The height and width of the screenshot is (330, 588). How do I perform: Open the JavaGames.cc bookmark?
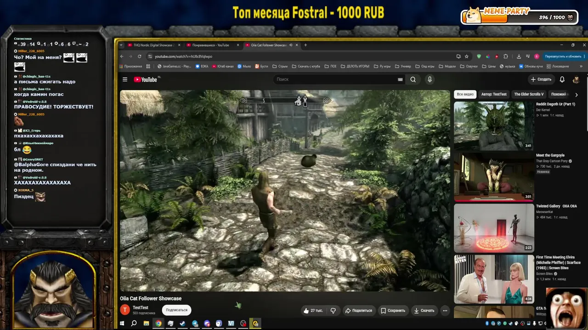pyautogui.click(x=174, y=66)
